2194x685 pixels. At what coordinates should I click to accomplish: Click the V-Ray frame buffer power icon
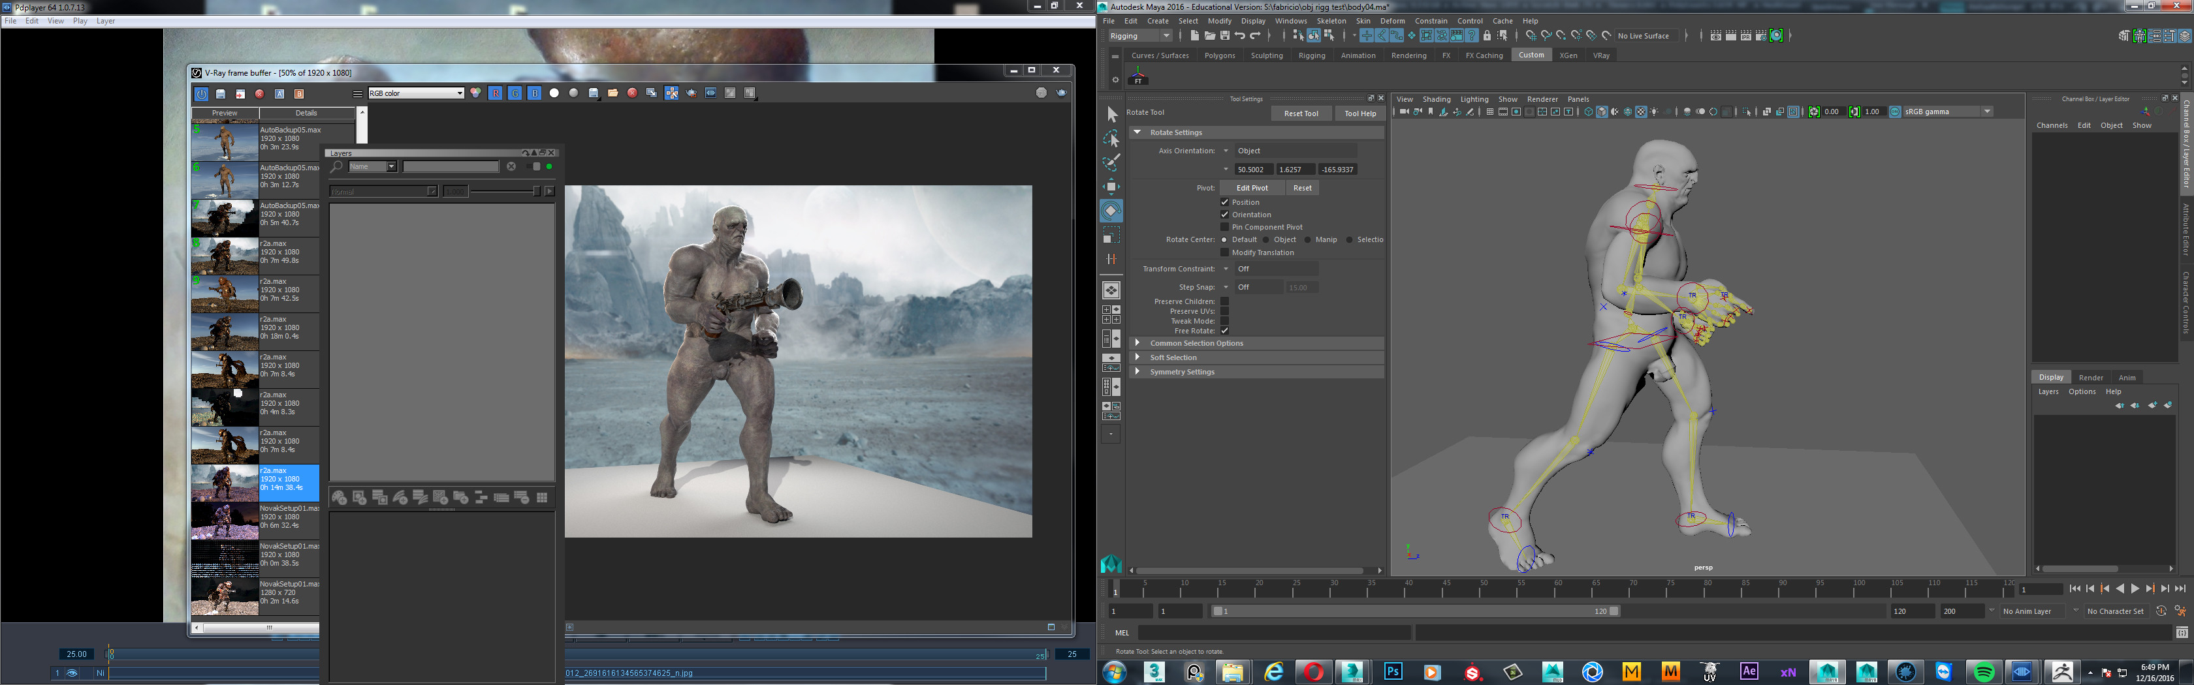point(202,93)
